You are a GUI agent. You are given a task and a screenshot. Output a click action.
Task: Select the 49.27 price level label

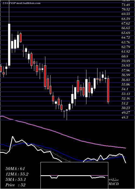pyautogui.click(x=126, y=113)
